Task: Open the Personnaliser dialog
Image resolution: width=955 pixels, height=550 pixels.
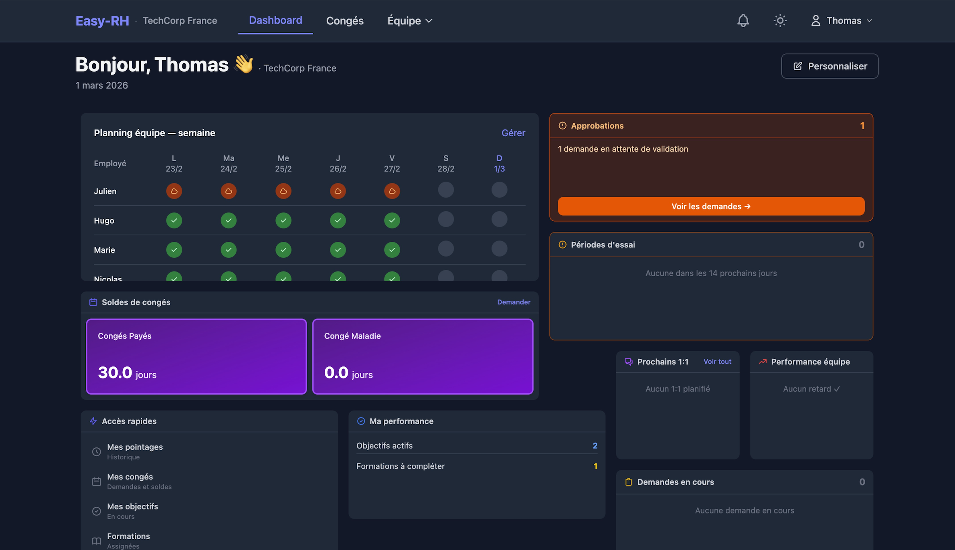Action: 830,66
